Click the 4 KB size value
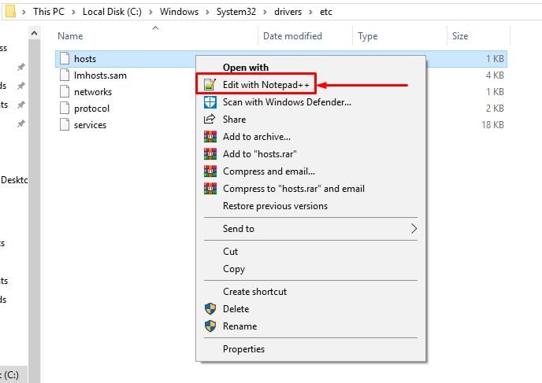Viewport: 542px width, 383px height. [495, 75]
